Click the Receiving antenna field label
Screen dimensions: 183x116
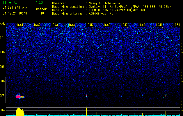(67, 14)
